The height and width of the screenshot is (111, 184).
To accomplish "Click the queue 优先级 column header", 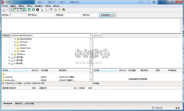I will click(x=82, y=88).
